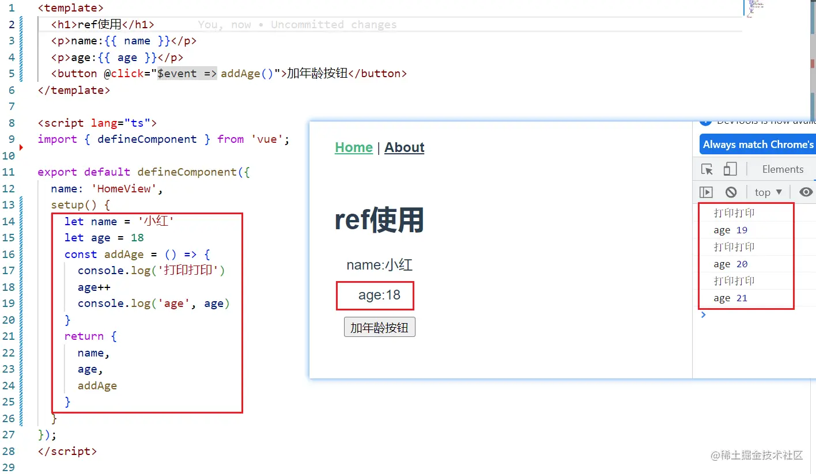Open the About link in the browser page

tap(405, 147)
